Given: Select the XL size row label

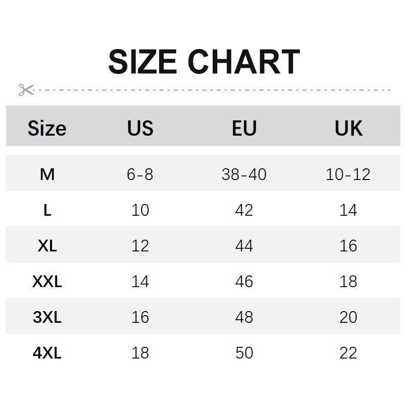Looking at the screenshot, I should point(47,246).
